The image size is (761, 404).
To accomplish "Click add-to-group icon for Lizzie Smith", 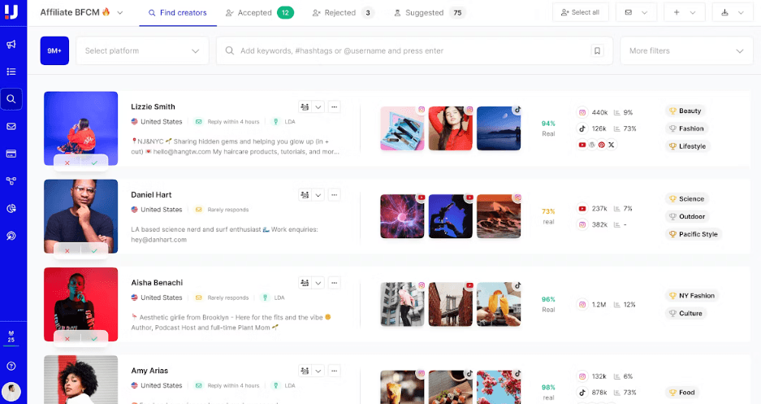I will tap(305, 106).
